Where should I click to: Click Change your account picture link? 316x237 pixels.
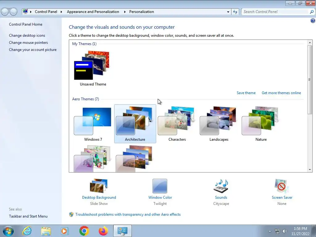(33, 50)
